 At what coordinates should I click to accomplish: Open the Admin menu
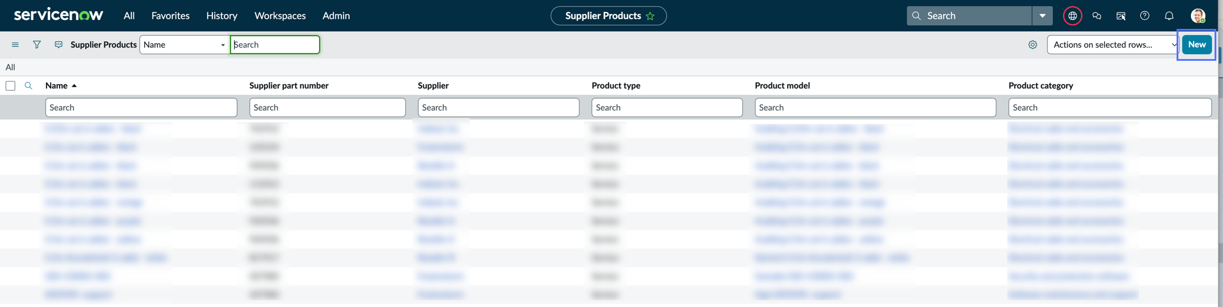(x=336, y=16)
